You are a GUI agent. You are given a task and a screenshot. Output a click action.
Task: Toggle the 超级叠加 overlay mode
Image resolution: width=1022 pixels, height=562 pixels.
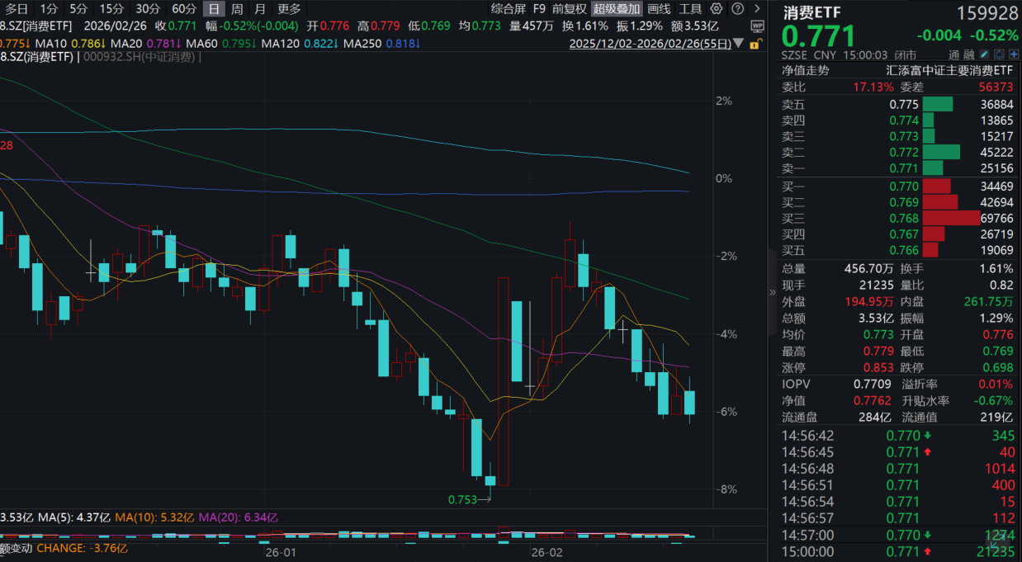point(616,9)
